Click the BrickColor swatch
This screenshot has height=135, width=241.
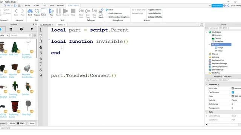coord(233,88)
